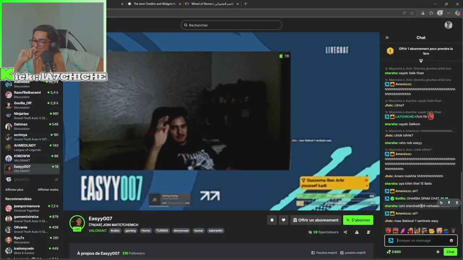Pin the hovered chat message
Image resolution: width=463 pixels, height=260 pixels.
(x=449, y=203)
